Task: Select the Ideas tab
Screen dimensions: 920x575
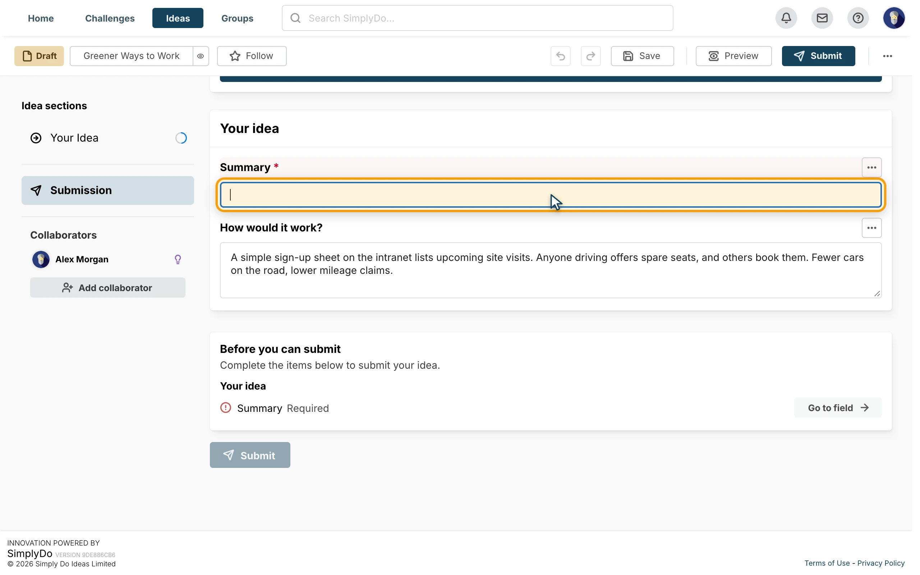Action: [x=178, y=18]
